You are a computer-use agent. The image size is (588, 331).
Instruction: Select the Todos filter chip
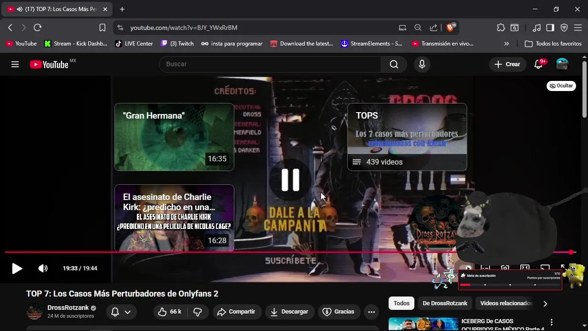[401, 303]
